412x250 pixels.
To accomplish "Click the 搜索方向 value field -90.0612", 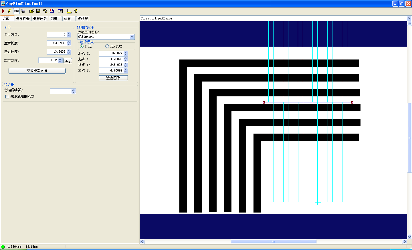I will tap(48, 60).
